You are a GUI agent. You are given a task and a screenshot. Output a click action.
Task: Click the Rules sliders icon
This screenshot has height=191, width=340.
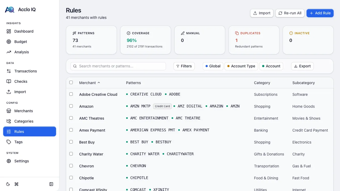tap(9, 132)
